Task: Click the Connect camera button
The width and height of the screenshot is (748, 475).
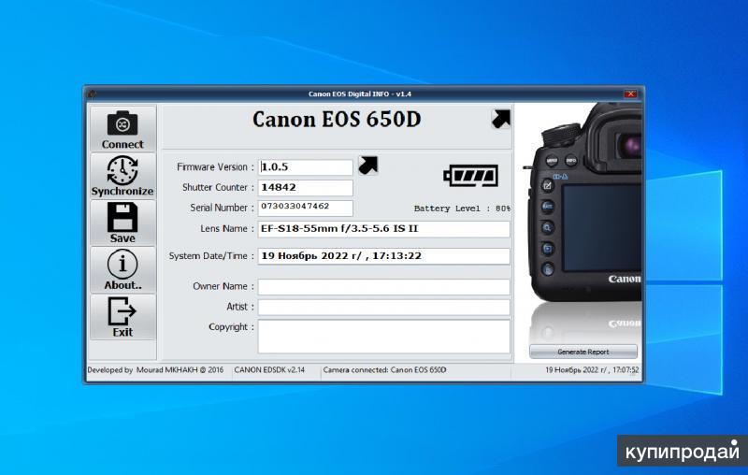Action: click(x=122, y=129)
